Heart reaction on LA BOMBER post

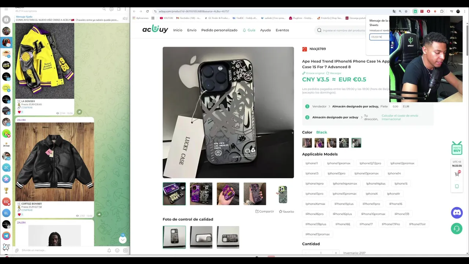click(x=20, y=112)
